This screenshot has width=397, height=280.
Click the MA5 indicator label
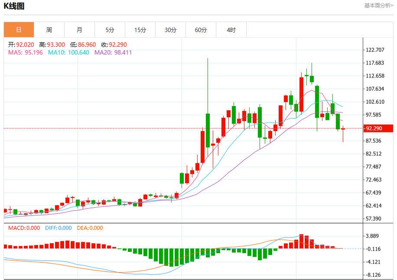pos(25,52)
